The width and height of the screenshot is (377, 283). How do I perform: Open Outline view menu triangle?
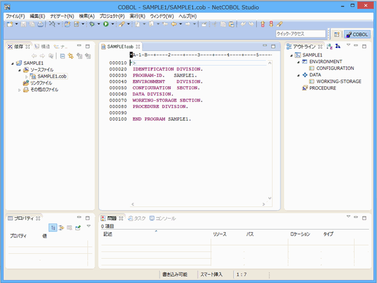coord(348,45)
